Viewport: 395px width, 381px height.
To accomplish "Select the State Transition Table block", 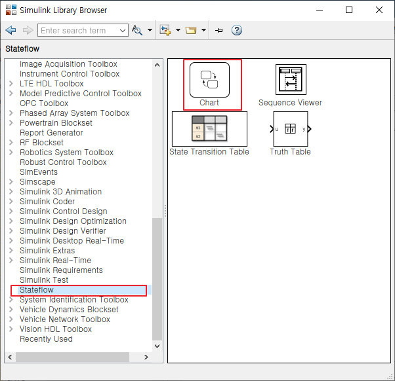I will pyautogui.click(x=209, y=134).
